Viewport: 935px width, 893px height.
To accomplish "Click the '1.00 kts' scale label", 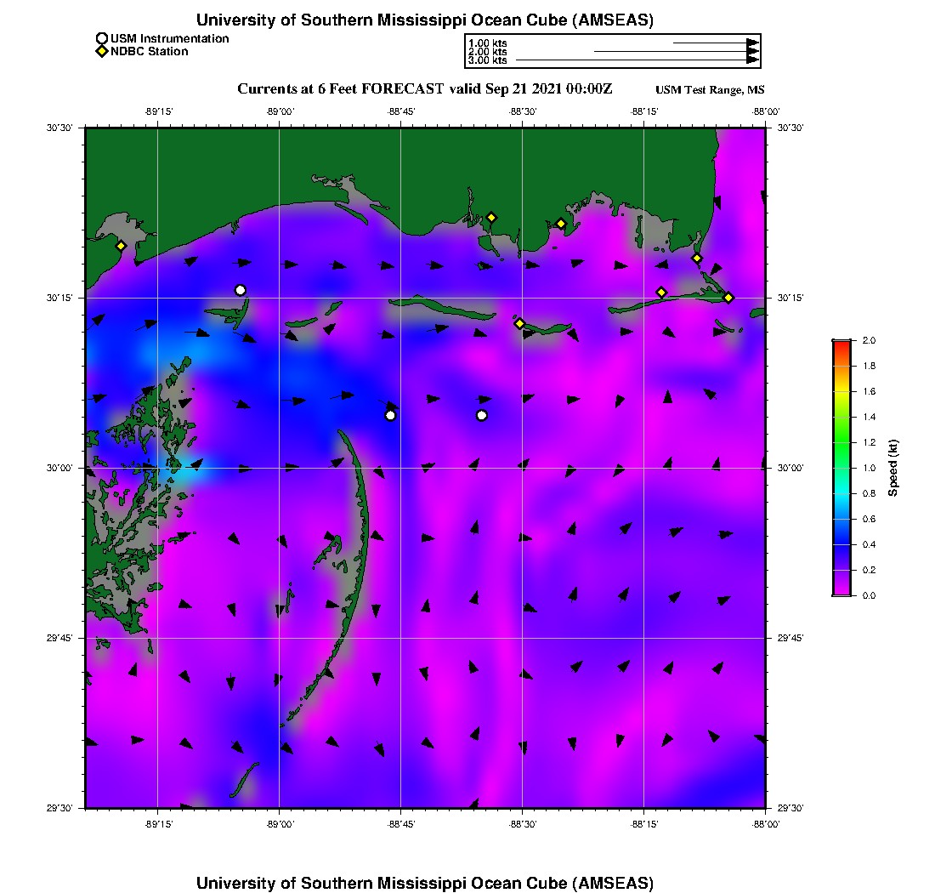I will [x=488, y=43].
